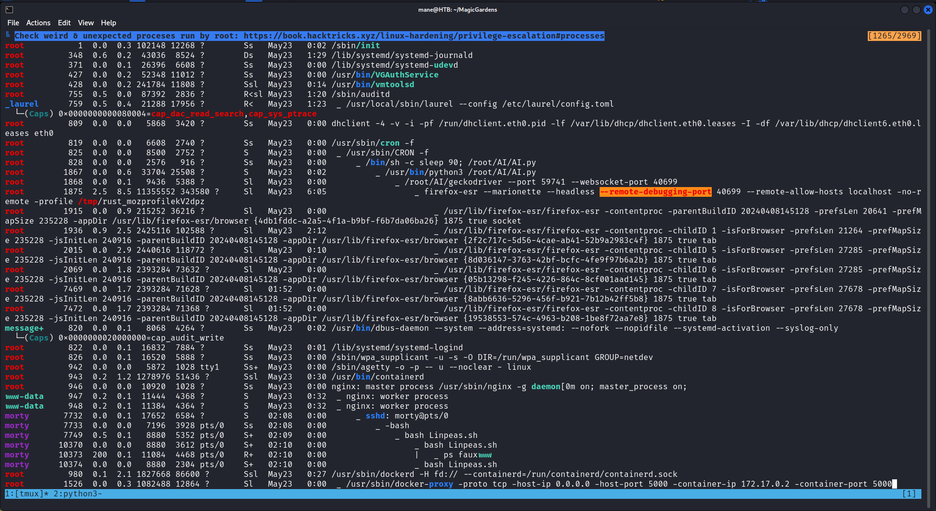Open the Help menu
Viewport: 936px width, 511px height.
pos(108,23)
